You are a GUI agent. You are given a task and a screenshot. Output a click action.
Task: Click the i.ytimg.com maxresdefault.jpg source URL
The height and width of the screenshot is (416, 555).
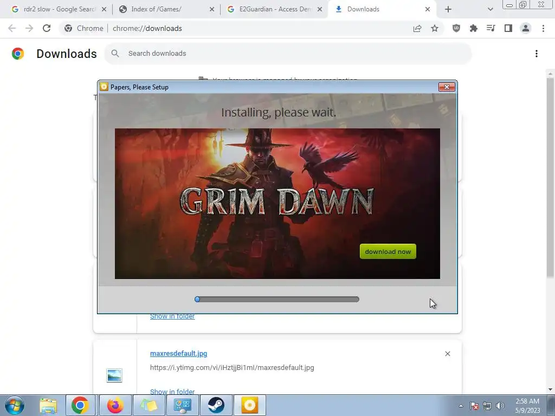tap(232, 368)
